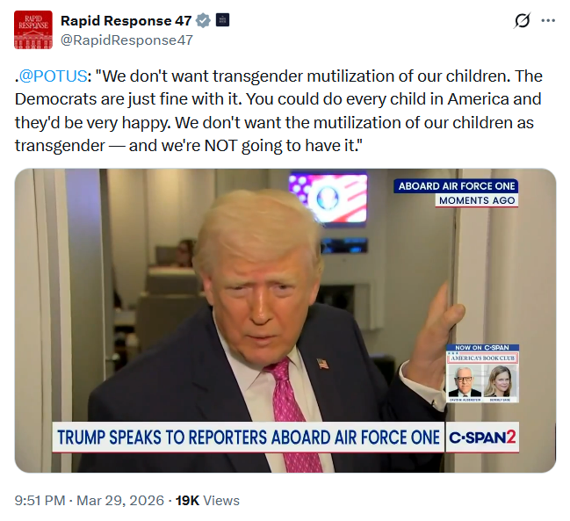Click the American flag lapel pin

pos(322,363)
